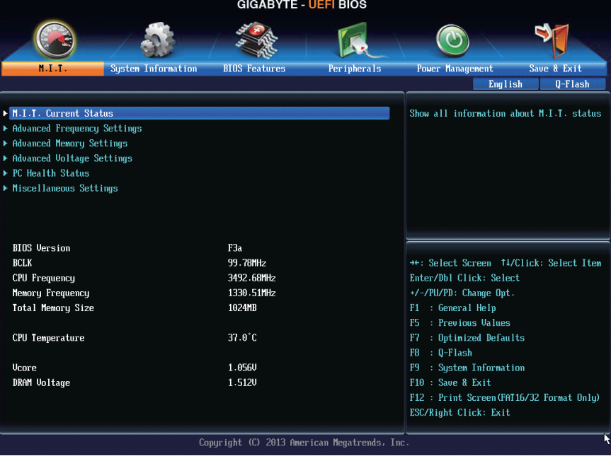
Task: Click the 1024MB memory size value
Action: pyautogui.click(x=242, y=308)
